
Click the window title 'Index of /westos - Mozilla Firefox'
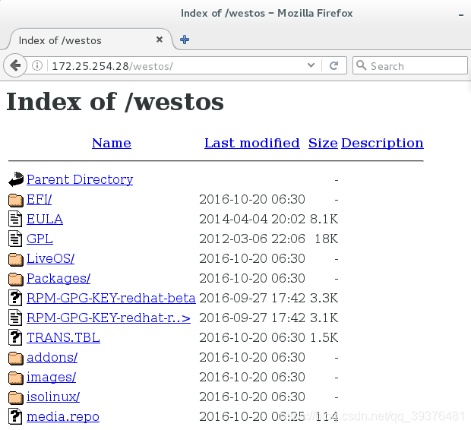[267, 13]
